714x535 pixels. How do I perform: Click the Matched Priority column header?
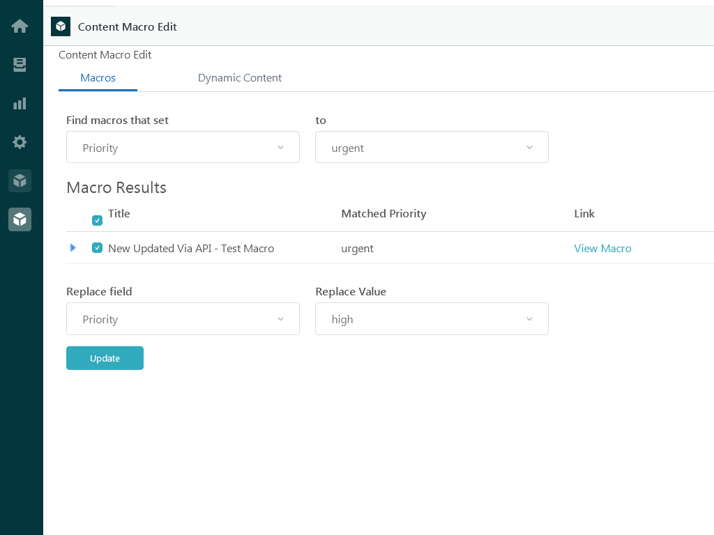[x=383, y=214]
